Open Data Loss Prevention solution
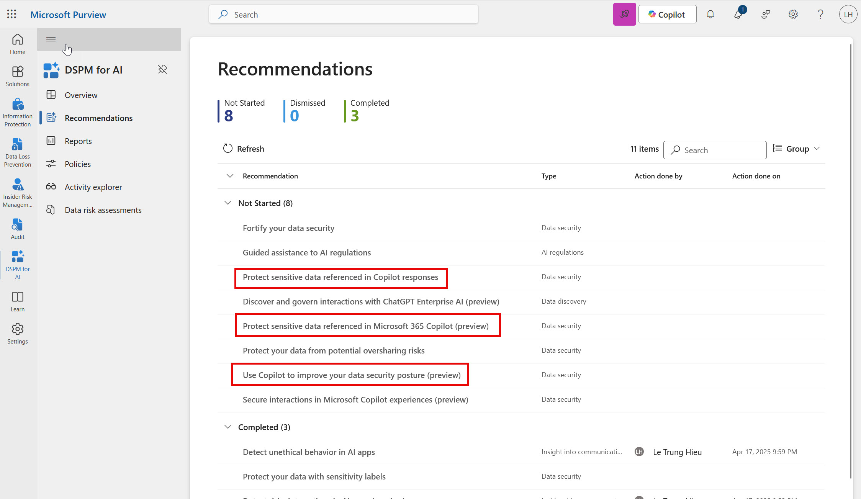Screen dimensions: 861x499 point(18,153)
